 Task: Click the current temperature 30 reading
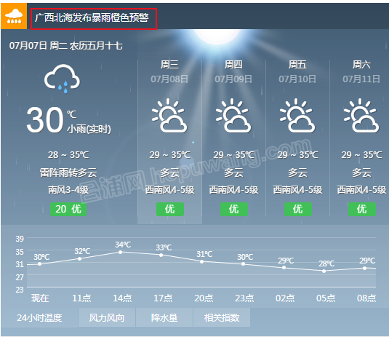click(45, 120)
